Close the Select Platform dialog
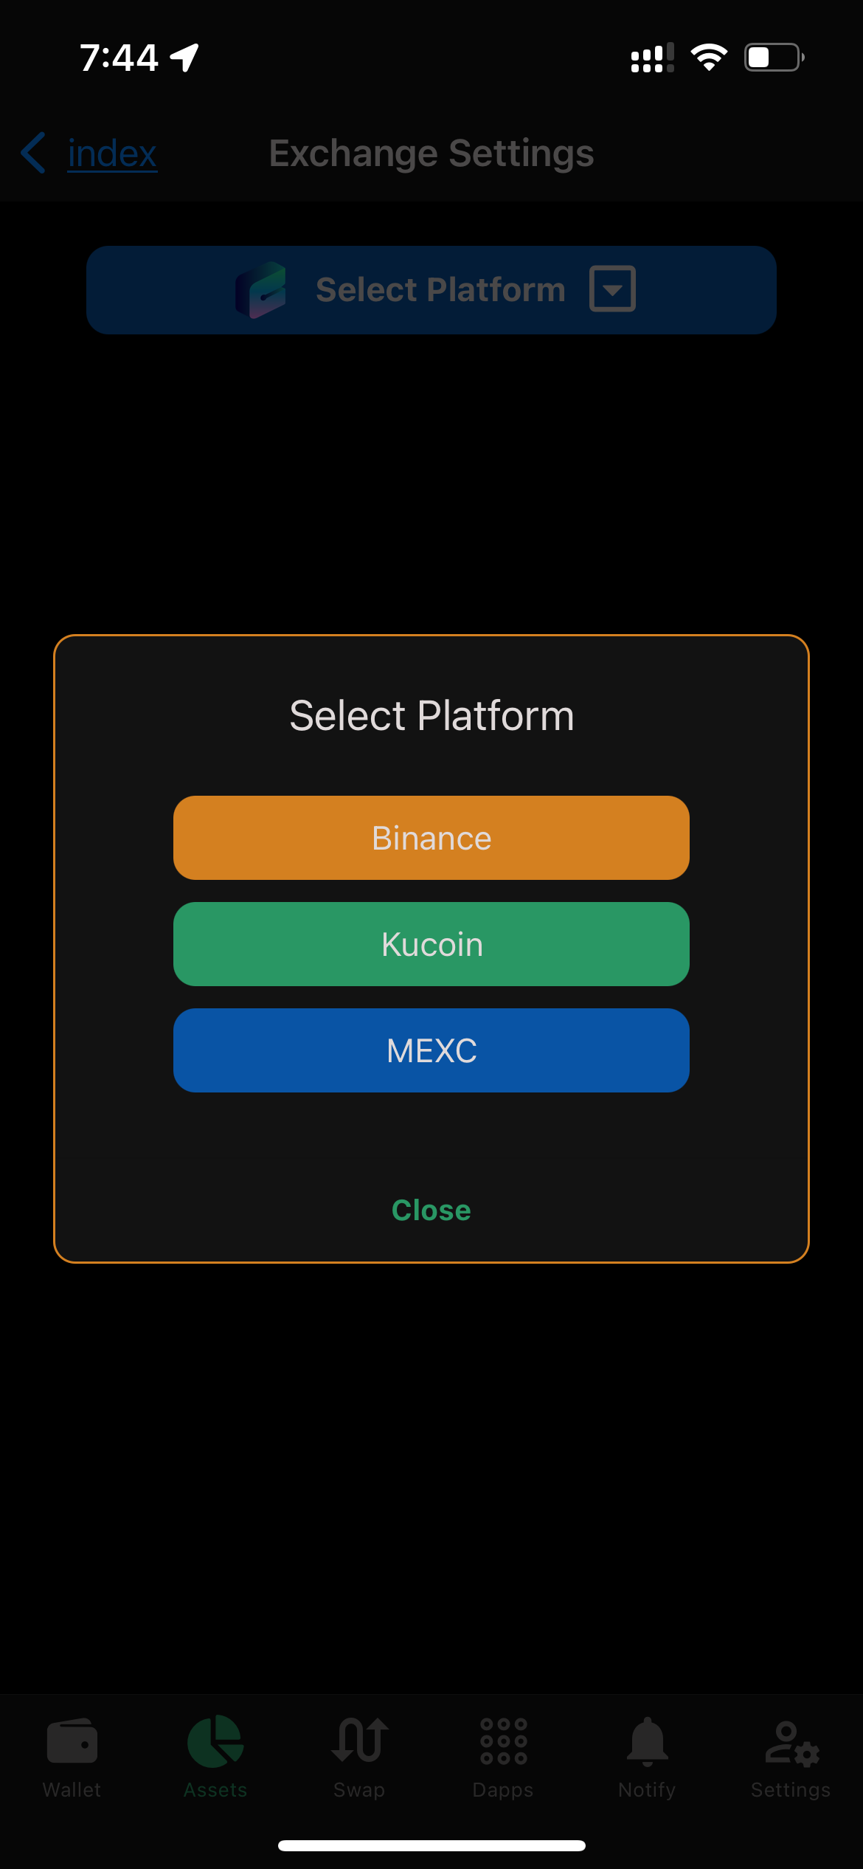 431,1211
